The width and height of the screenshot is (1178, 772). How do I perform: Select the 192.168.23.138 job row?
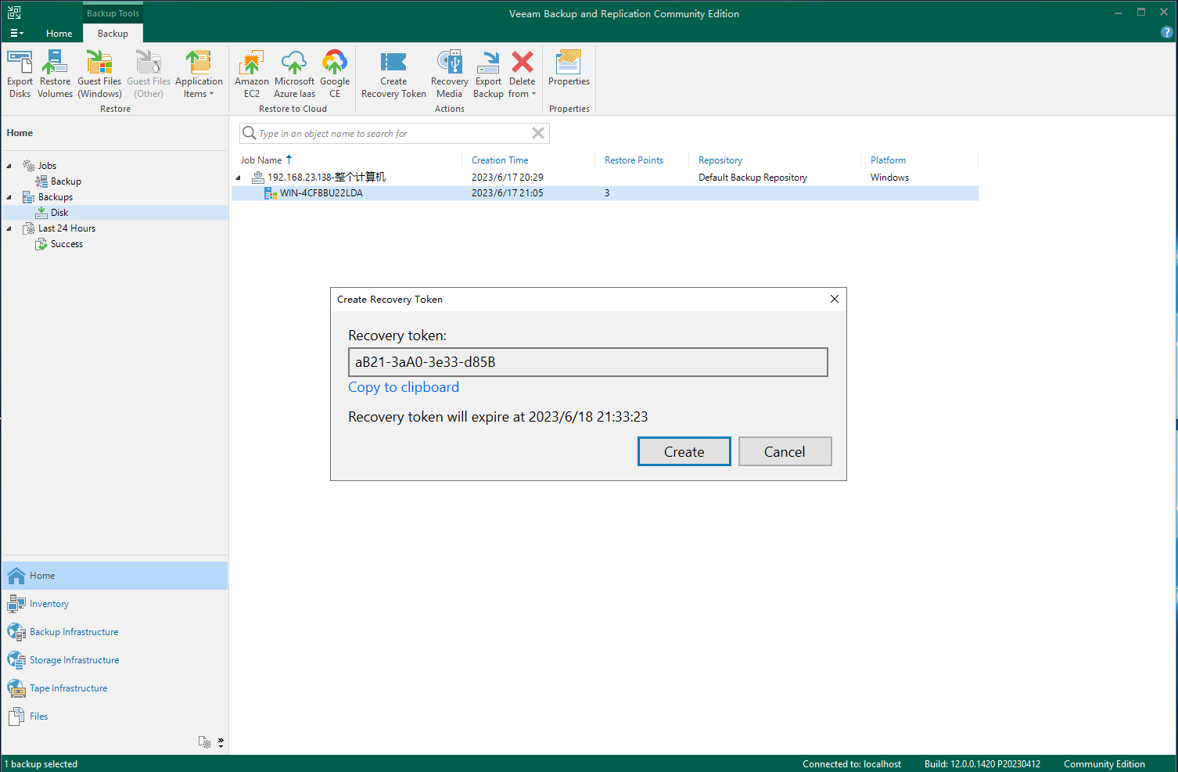pos(605,178)
